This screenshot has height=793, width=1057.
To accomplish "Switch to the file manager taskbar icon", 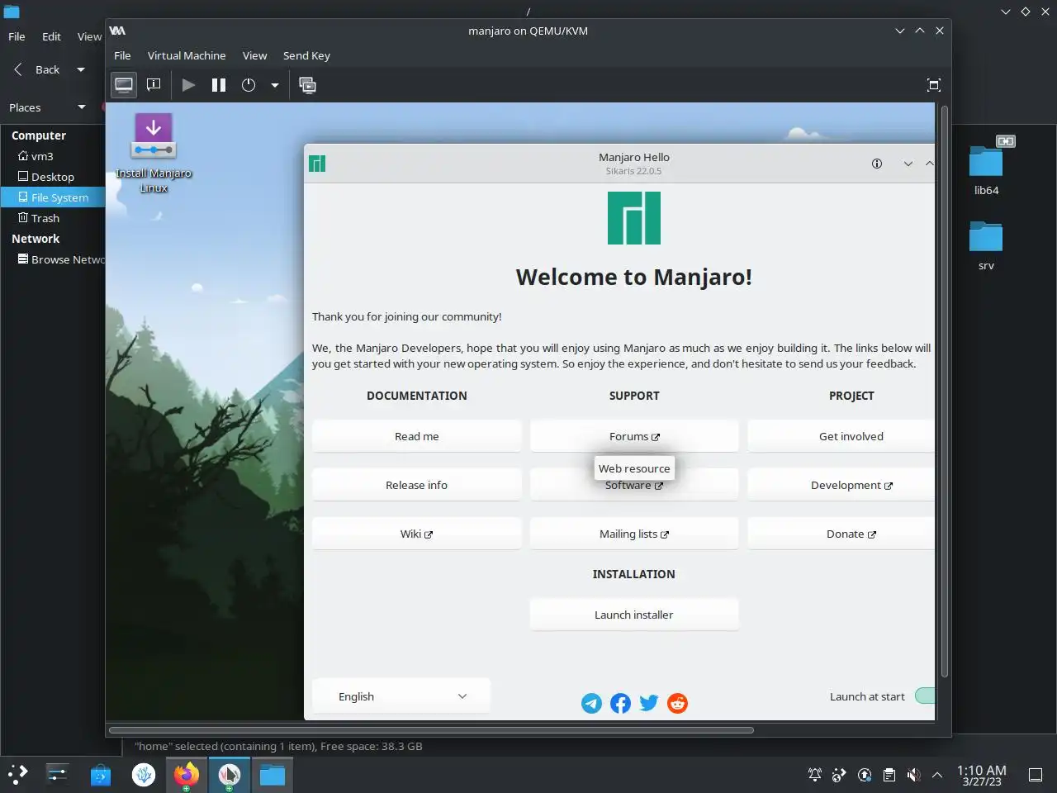I will (x=273, y=775).
